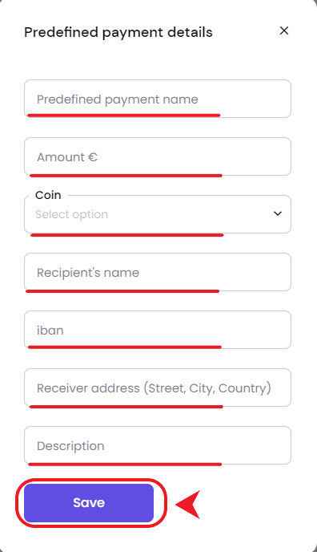Image resolution: width=317 pixels, height=552 pixels.
Task: Click the 'Predefined payment details' heading
Action: [x=118, y=32]
